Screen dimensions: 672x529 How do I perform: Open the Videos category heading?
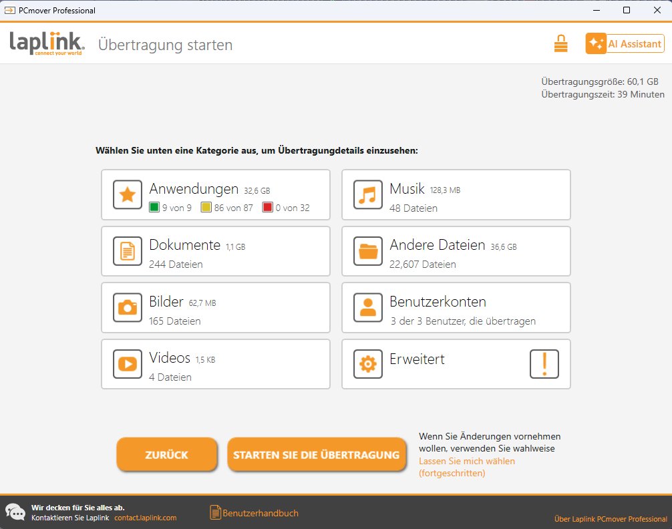click(x=170, y=357)
